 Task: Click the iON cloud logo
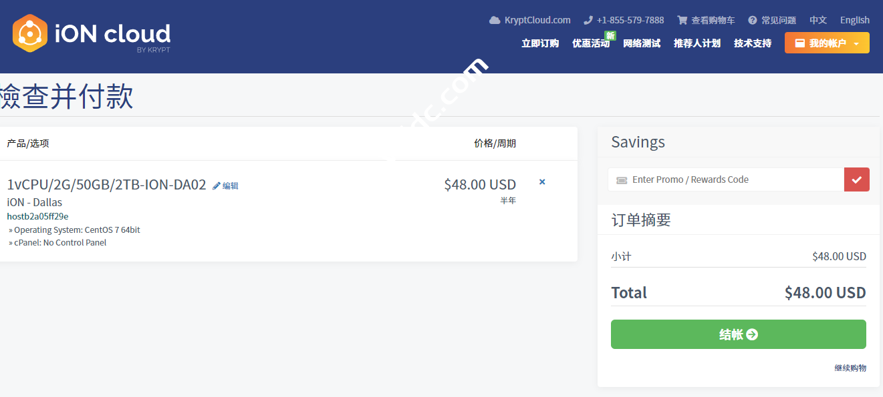click(x=92, y=34)
